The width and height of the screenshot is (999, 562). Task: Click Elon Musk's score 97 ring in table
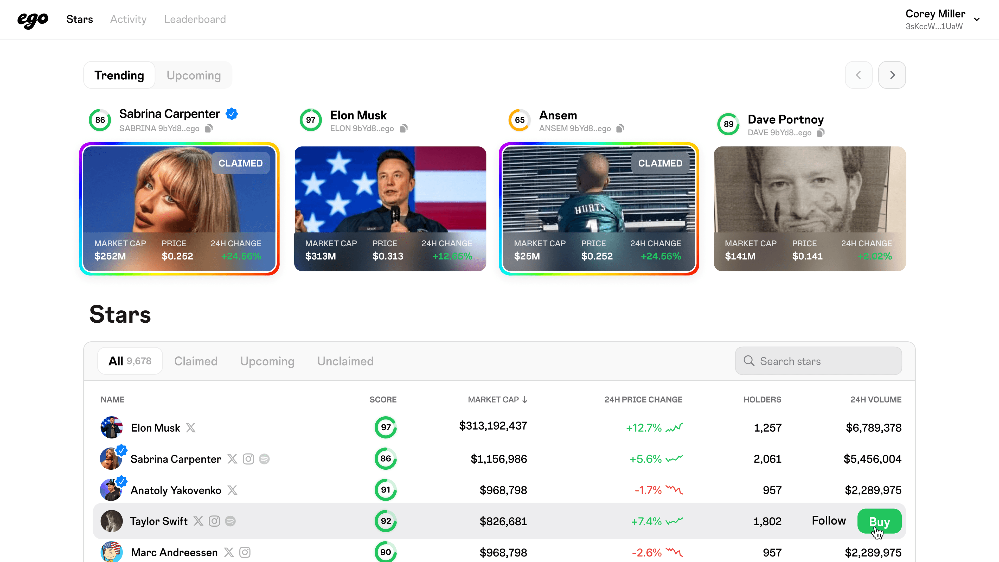coord(386,427)
